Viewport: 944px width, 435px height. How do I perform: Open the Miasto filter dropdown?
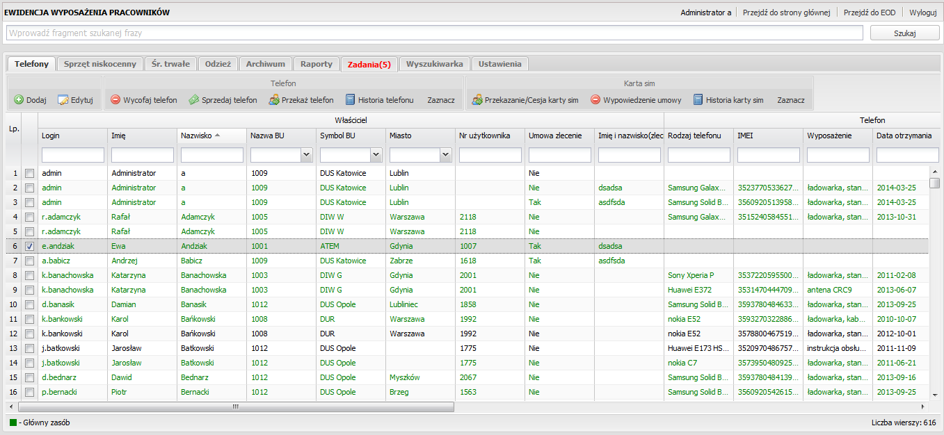click(446, 155)
